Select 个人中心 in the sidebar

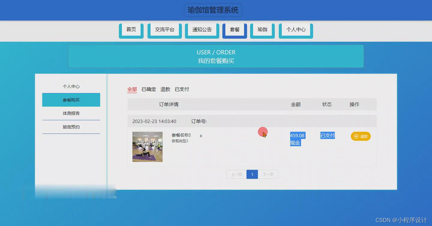[x=71, y=86]
